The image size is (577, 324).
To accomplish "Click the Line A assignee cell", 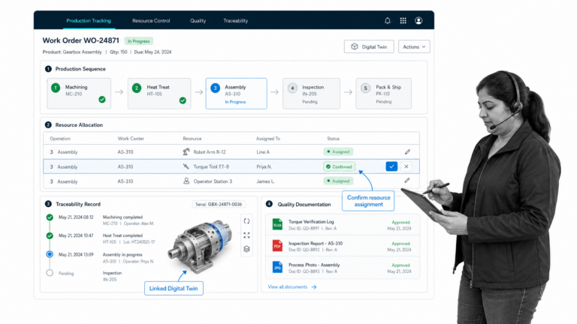I will pyautogui.click(x=263, y=151).
